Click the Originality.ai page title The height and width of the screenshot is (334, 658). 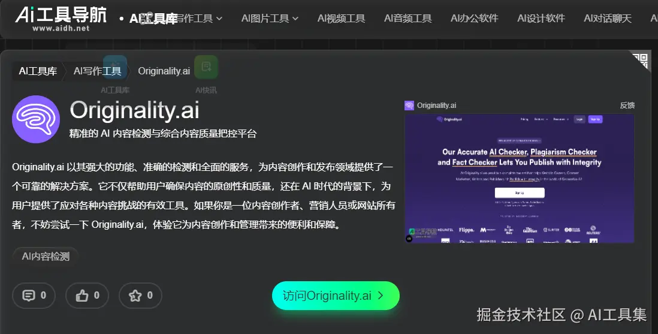point(135,110)
